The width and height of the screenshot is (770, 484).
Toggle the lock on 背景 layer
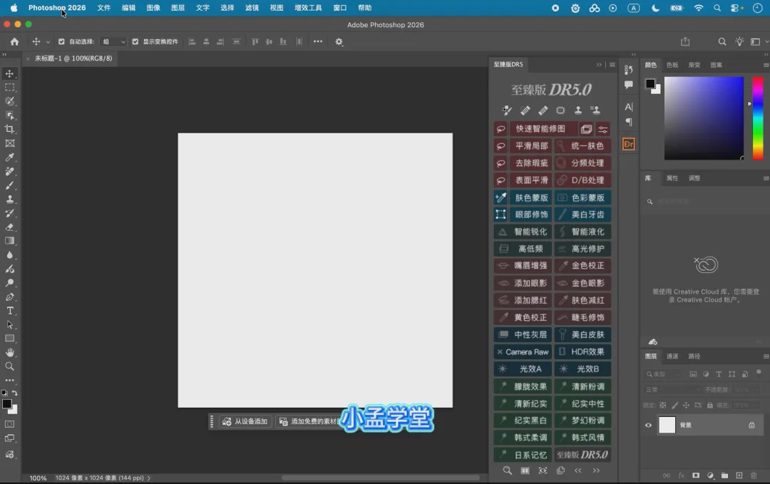751,425
